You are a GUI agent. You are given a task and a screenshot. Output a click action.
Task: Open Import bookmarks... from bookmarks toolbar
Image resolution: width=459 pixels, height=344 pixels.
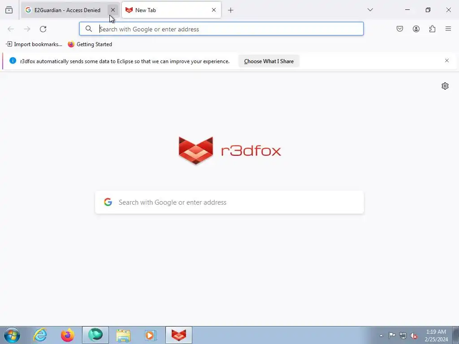point(34,44)
